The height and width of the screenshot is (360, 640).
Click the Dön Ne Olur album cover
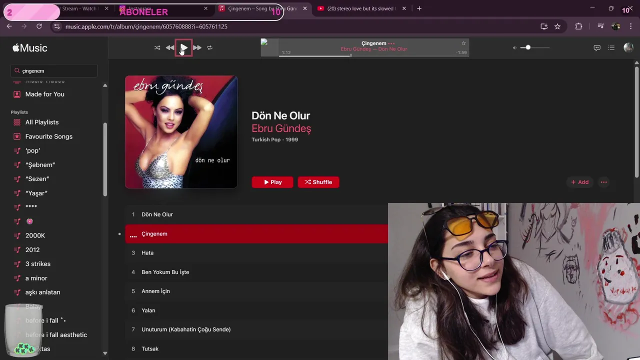[181, 132]
